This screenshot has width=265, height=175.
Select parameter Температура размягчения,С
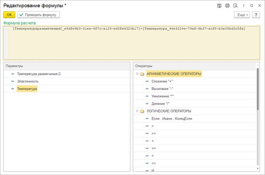point(39,74)
